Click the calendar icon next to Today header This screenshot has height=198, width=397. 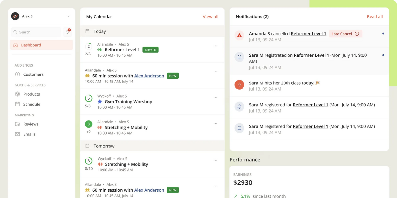[87, 31]
